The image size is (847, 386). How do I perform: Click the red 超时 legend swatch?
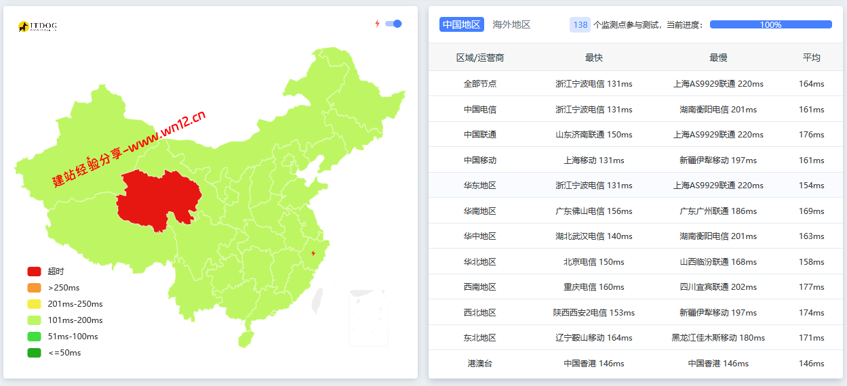(x=34, y=272)
